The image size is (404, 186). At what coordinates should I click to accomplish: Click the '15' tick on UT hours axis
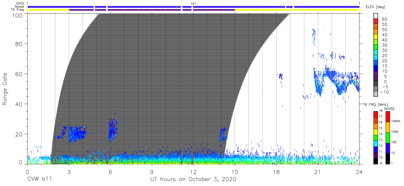coord(235,172)
